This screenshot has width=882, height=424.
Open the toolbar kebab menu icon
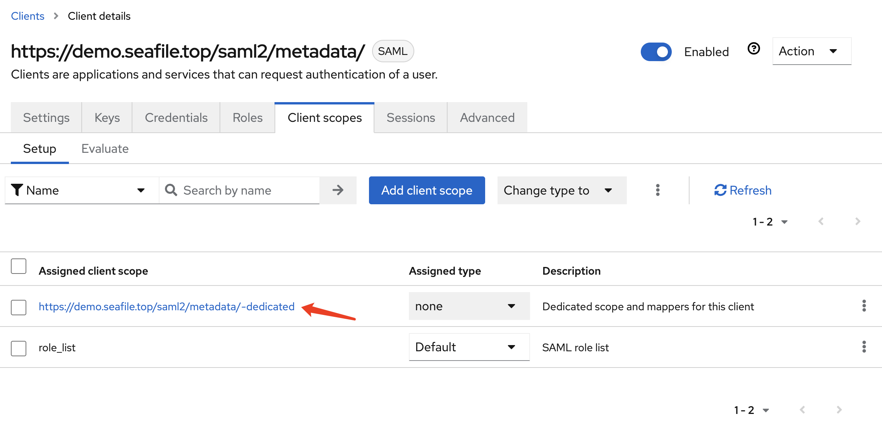(x=657, y=190)
